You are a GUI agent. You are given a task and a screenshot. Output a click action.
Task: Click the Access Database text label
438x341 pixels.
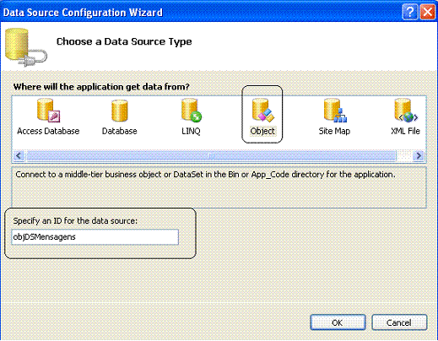click(48, 131)
